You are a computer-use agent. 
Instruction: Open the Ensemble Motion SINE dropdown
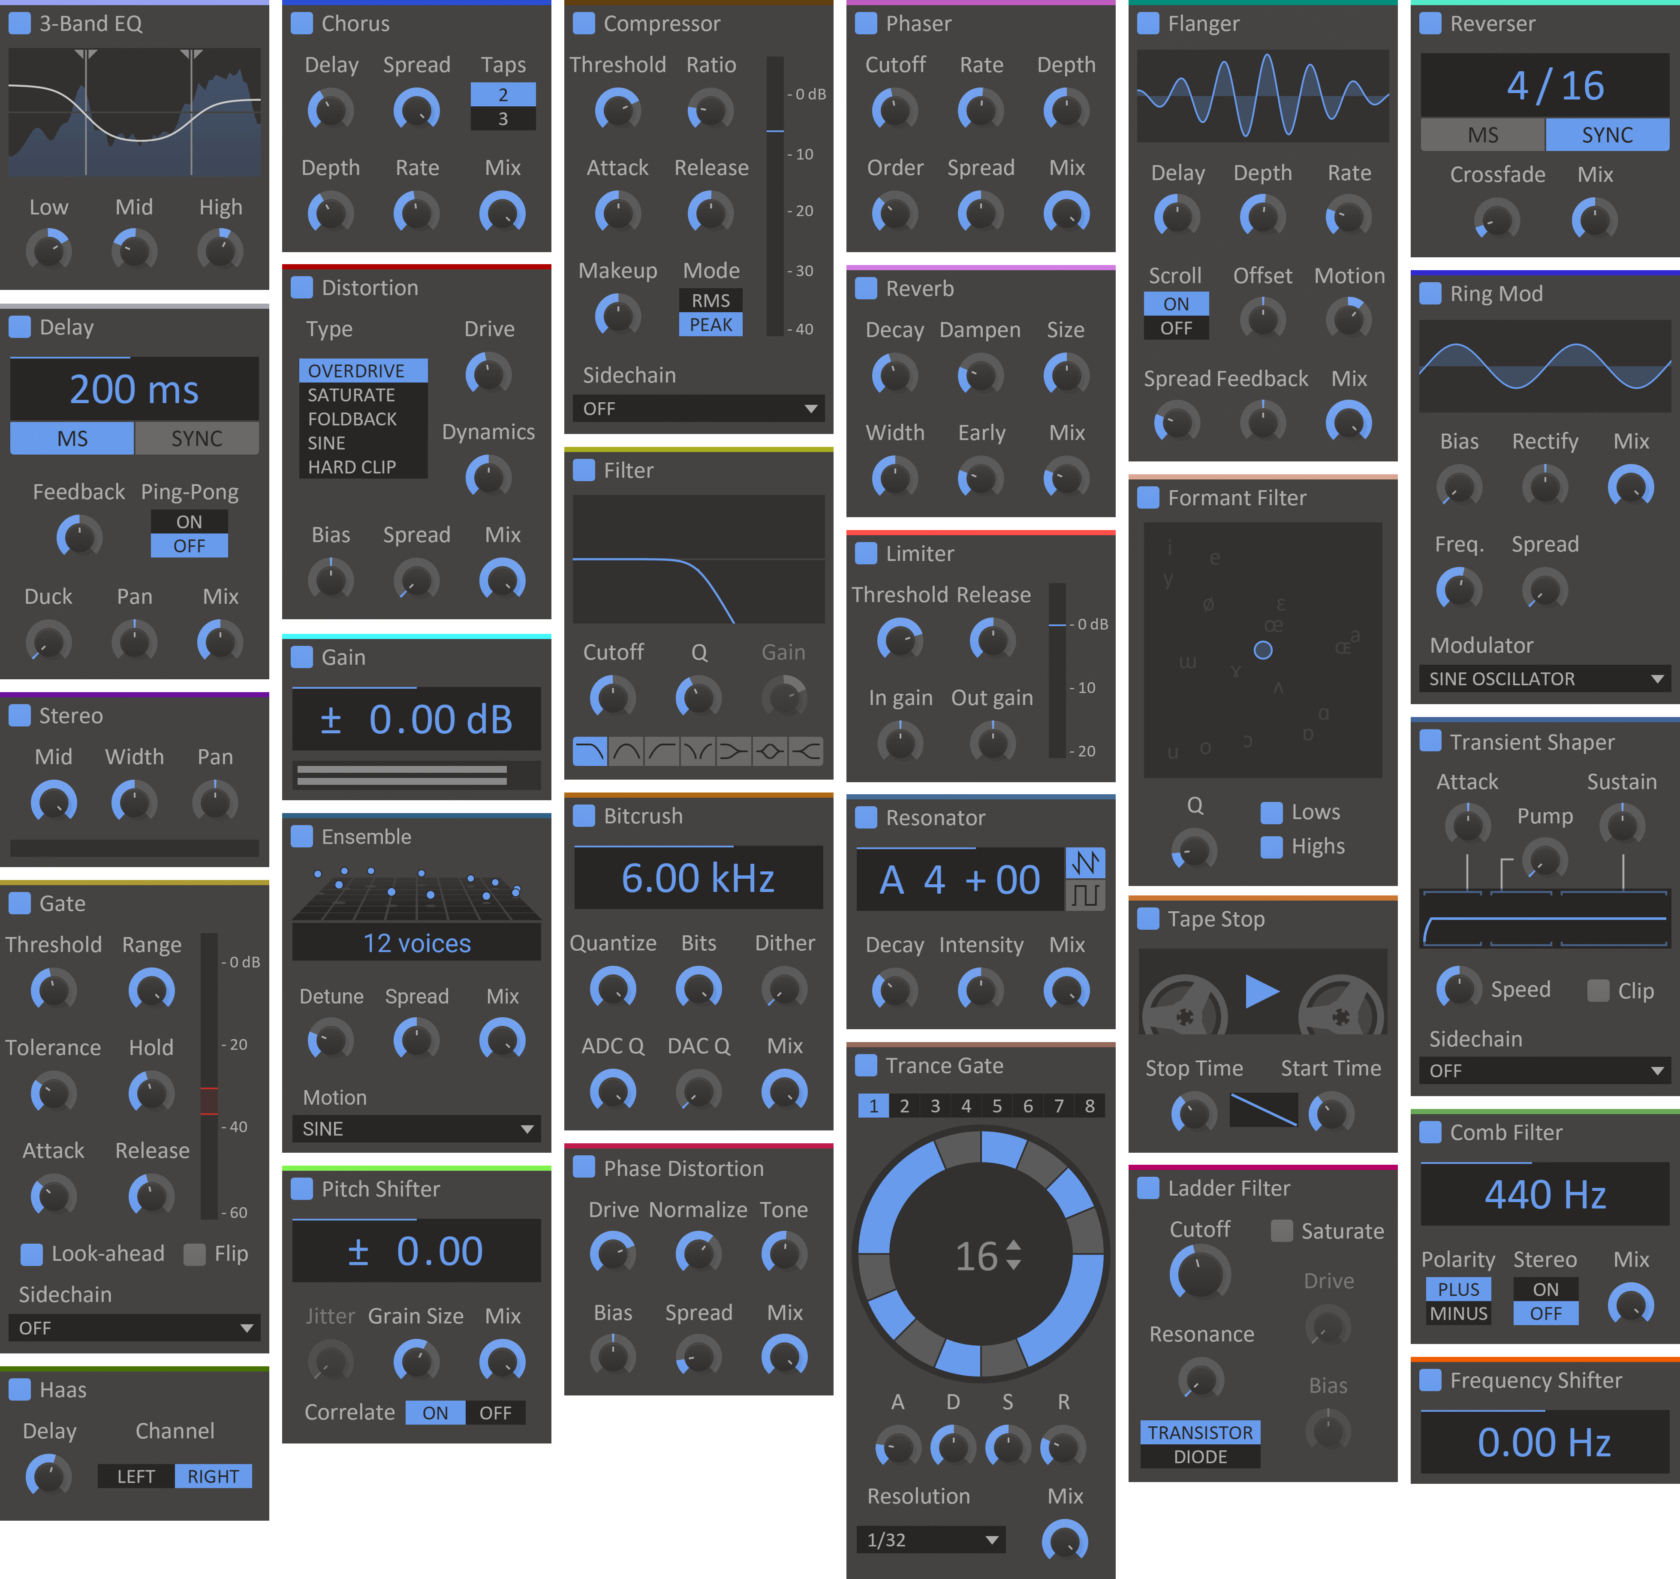coord(417,1129)
